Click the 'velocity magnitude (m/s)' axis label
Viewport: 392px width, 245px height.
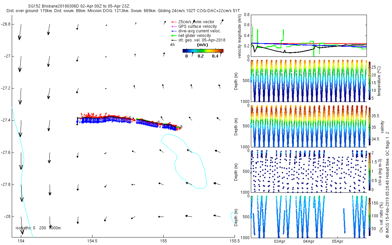(x=240, y=36)
